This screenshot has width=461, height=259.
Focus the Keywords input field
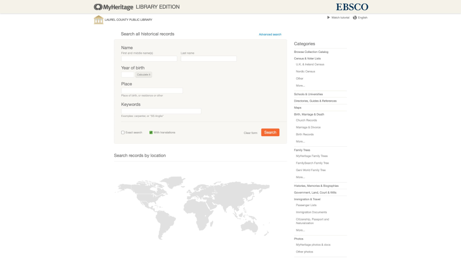click(161, 111)
